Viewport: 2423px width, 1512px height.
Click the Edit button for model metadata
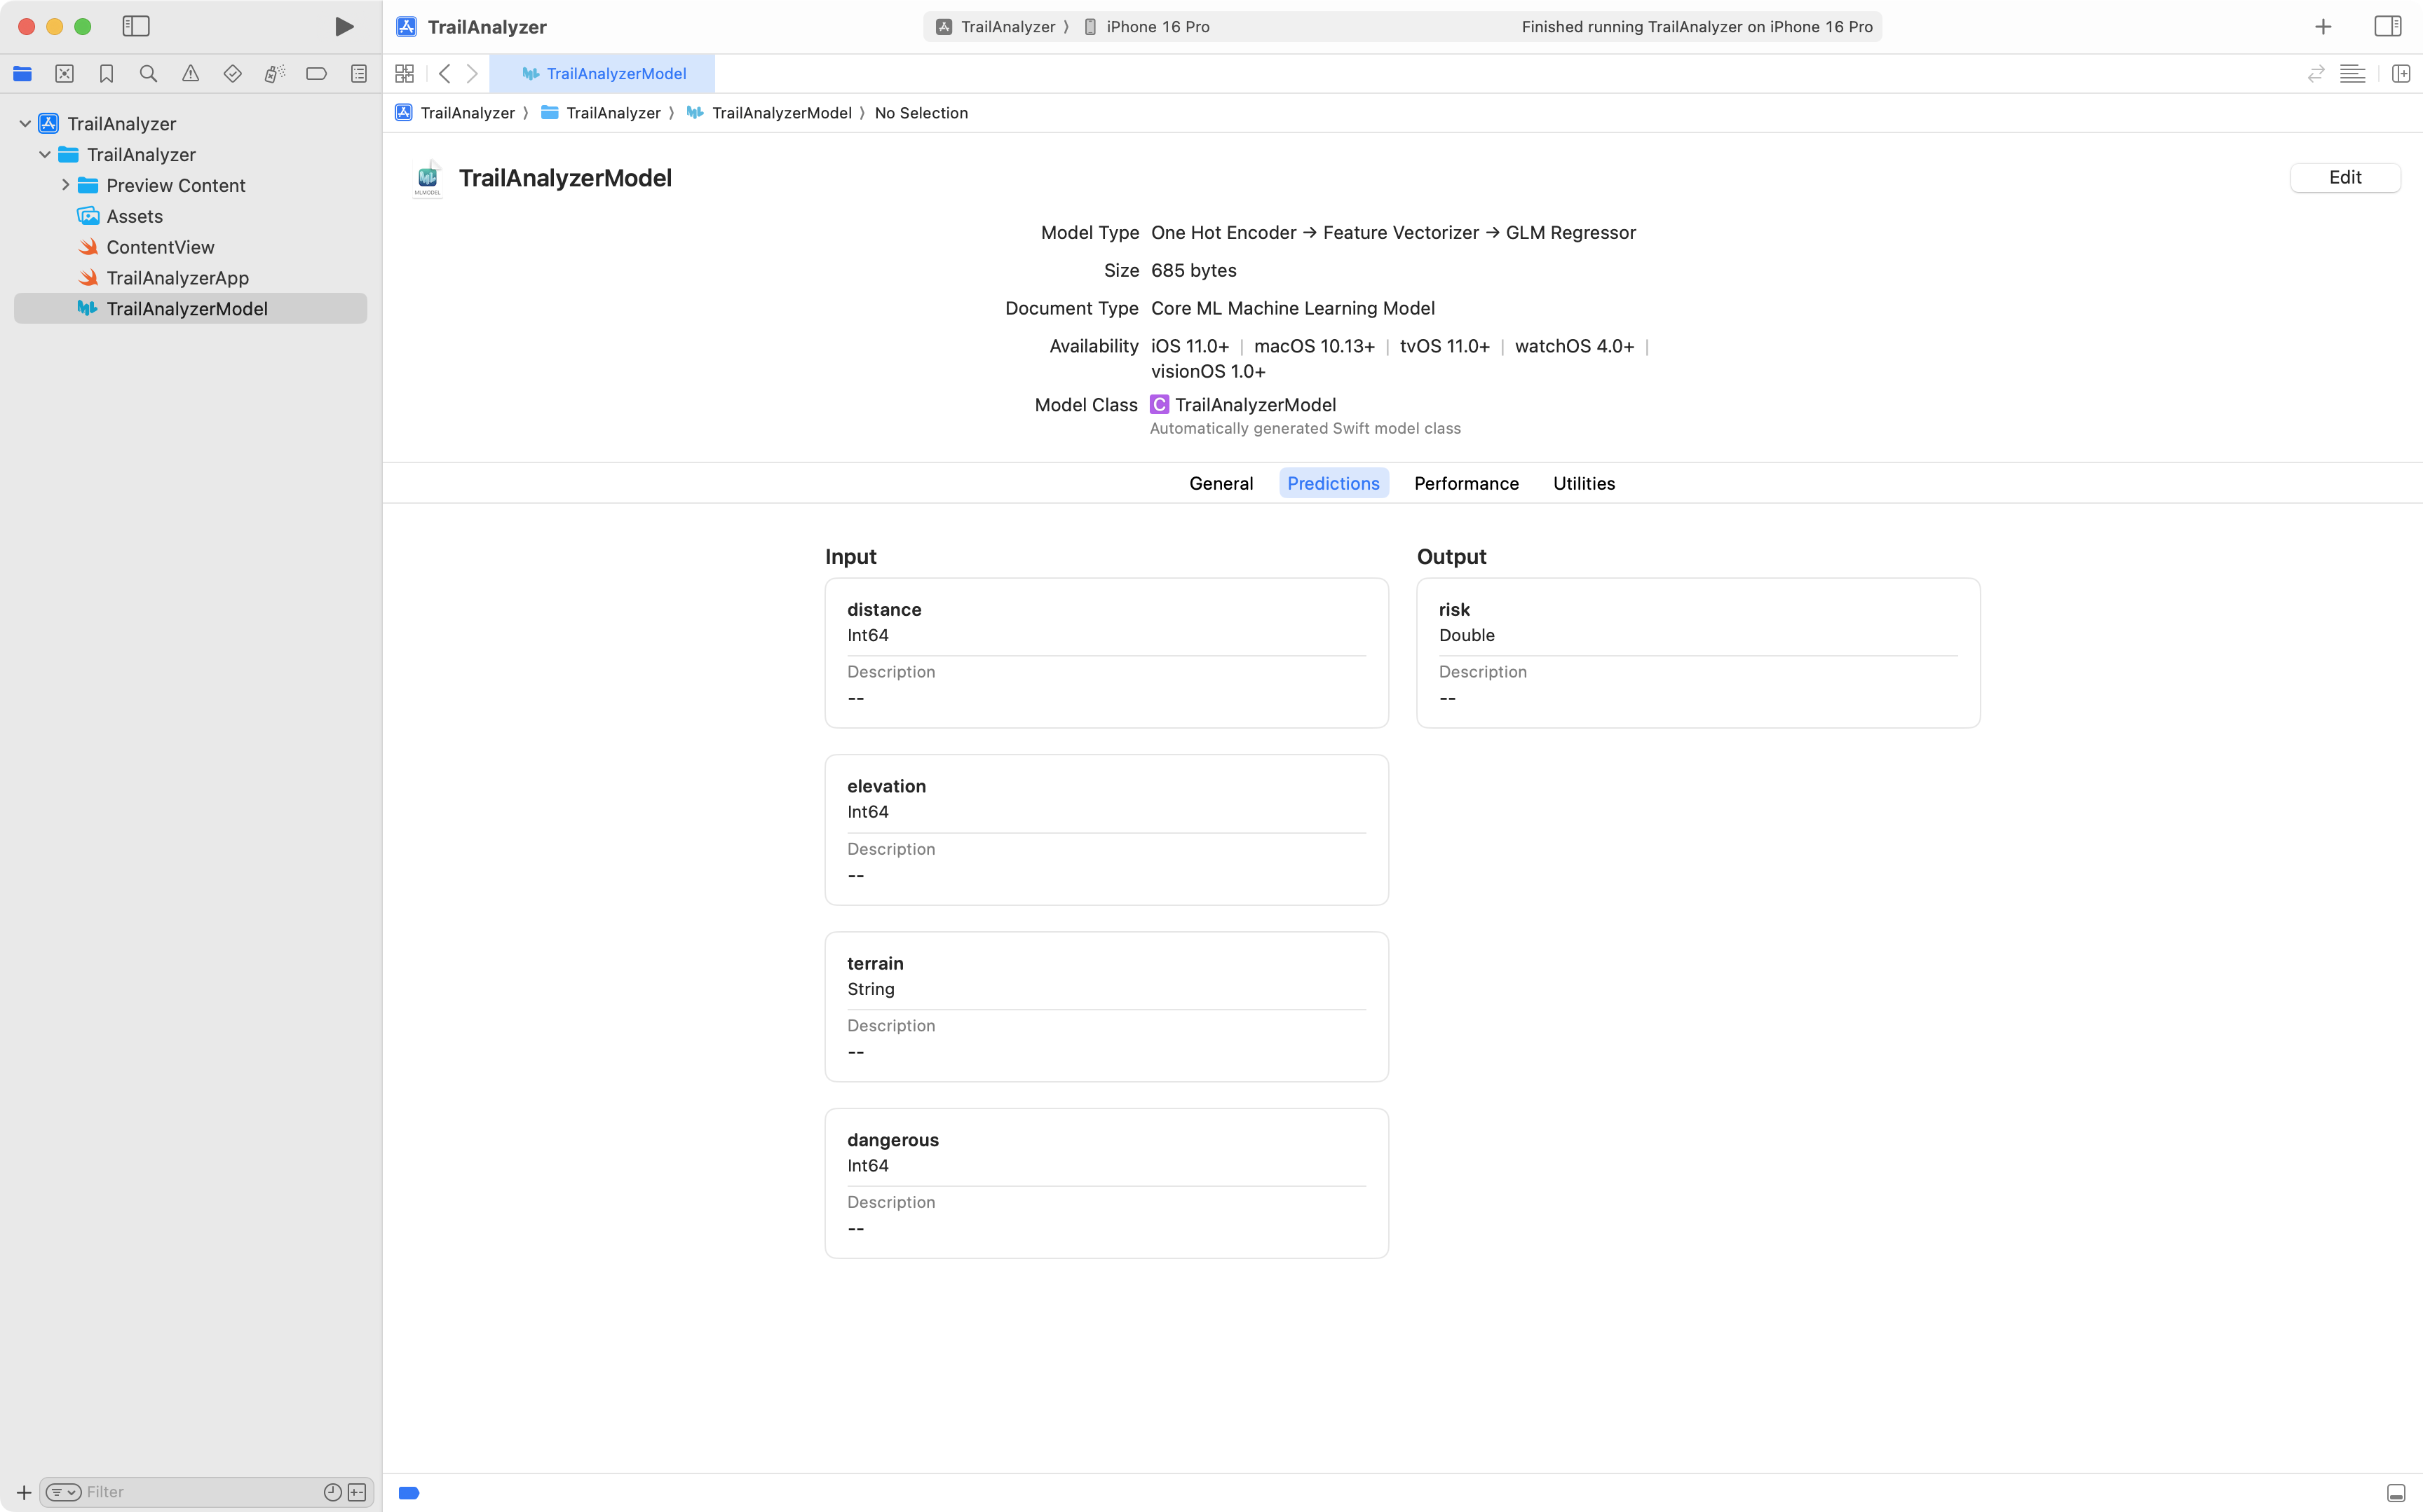(x=2345, y=177)
